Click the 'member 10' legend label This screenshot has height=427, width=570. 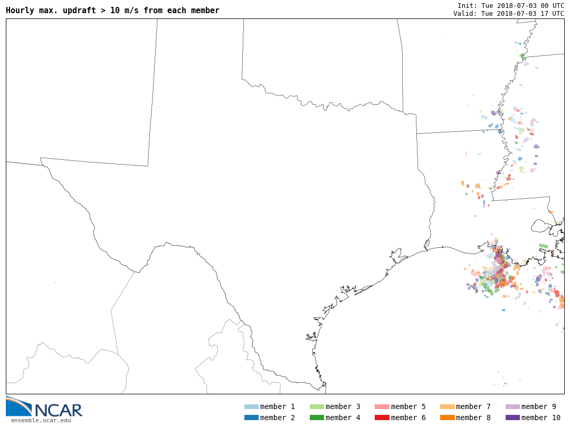[x=541, y=418]
